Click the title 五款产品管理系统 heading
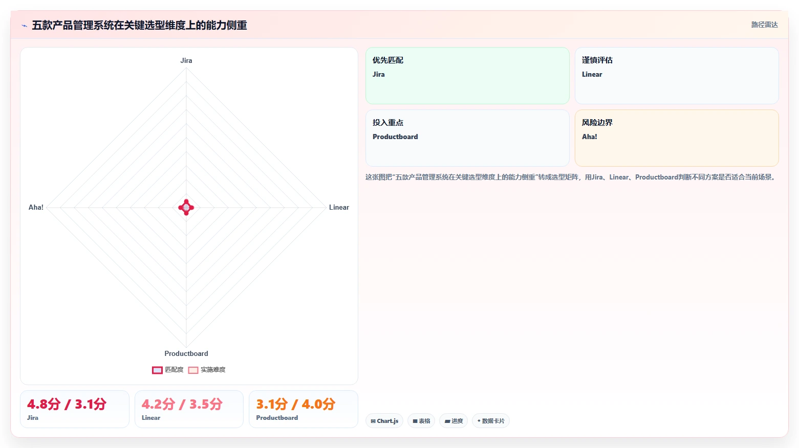799x448 pixels. point(139,25)
